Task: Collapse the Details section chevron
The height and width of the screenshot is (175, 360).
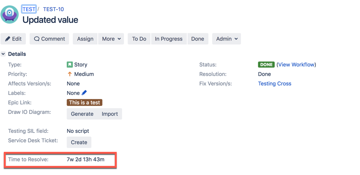Action: pos(3,54)
